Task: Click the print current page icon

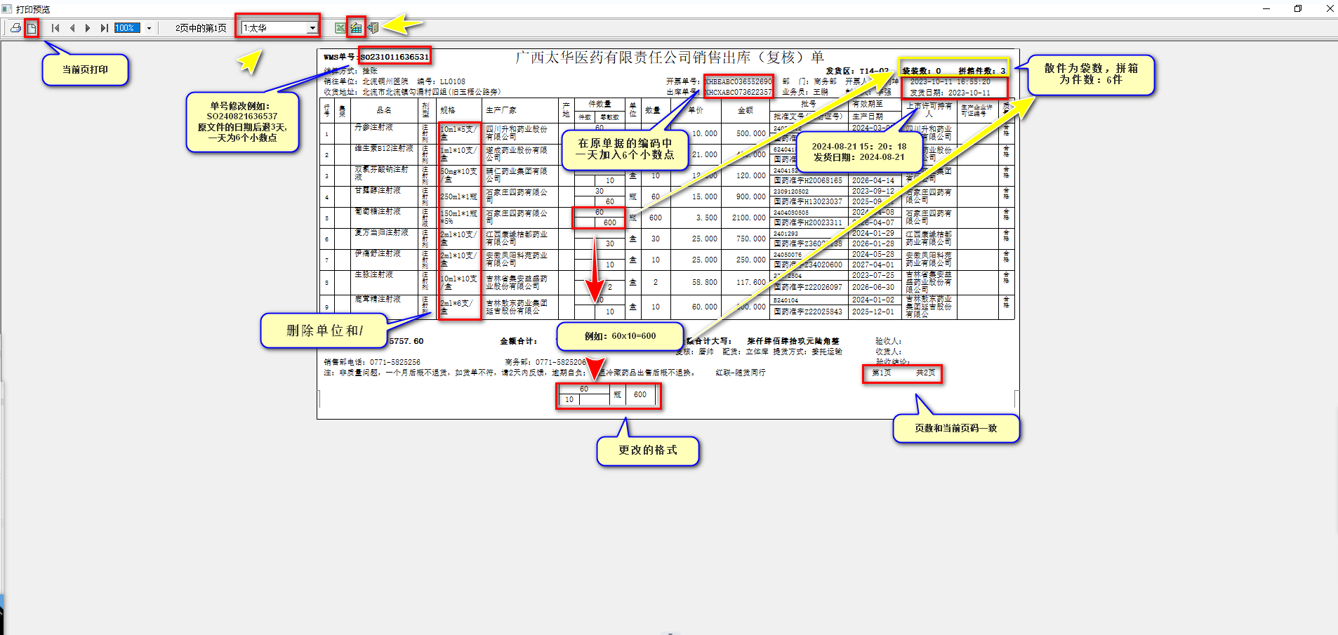Action: (x=32, y=28)
